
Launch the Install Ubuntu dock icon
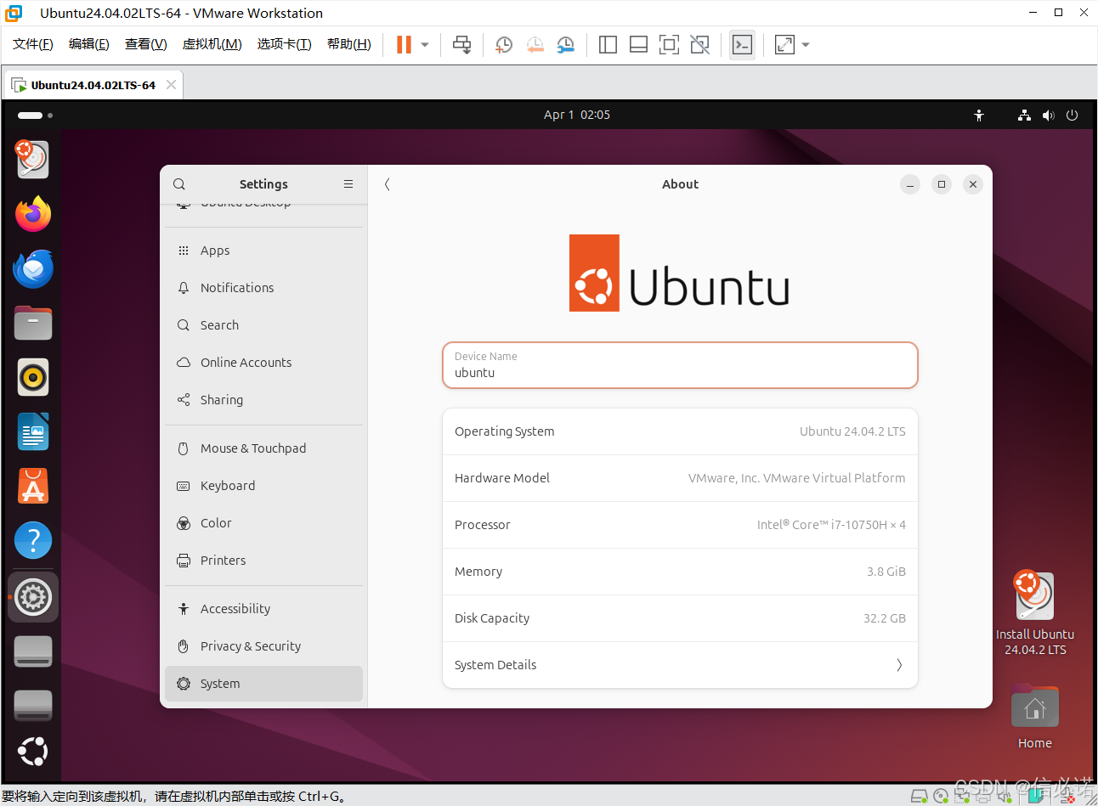pyautogui.click(x=33, y=160)
